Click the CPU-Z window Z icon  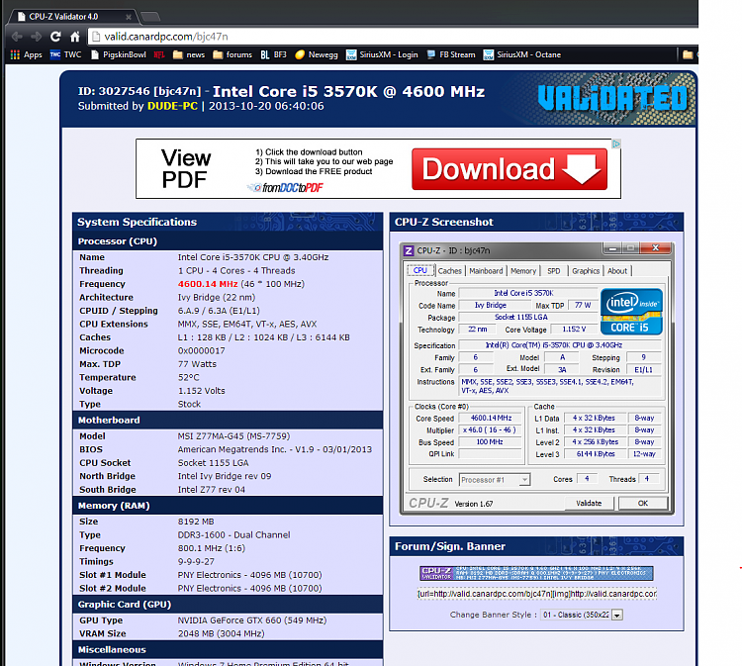[409, 250]
